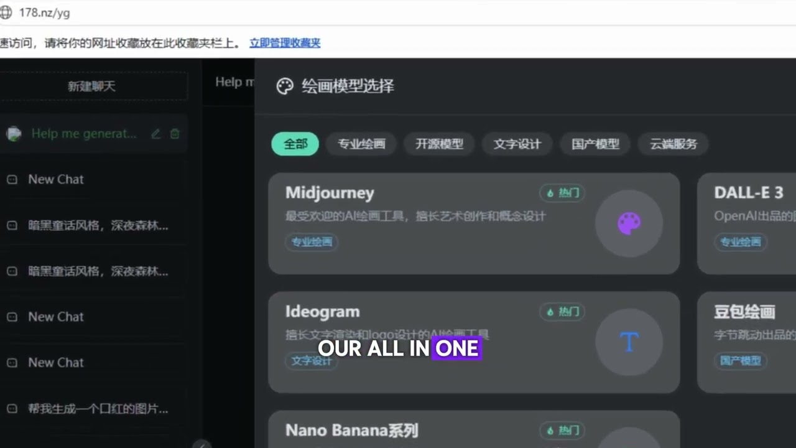Viewport: 796px width, 448px height.
Task: Click the globe icon in the address bar
Action: pos(7,12)
